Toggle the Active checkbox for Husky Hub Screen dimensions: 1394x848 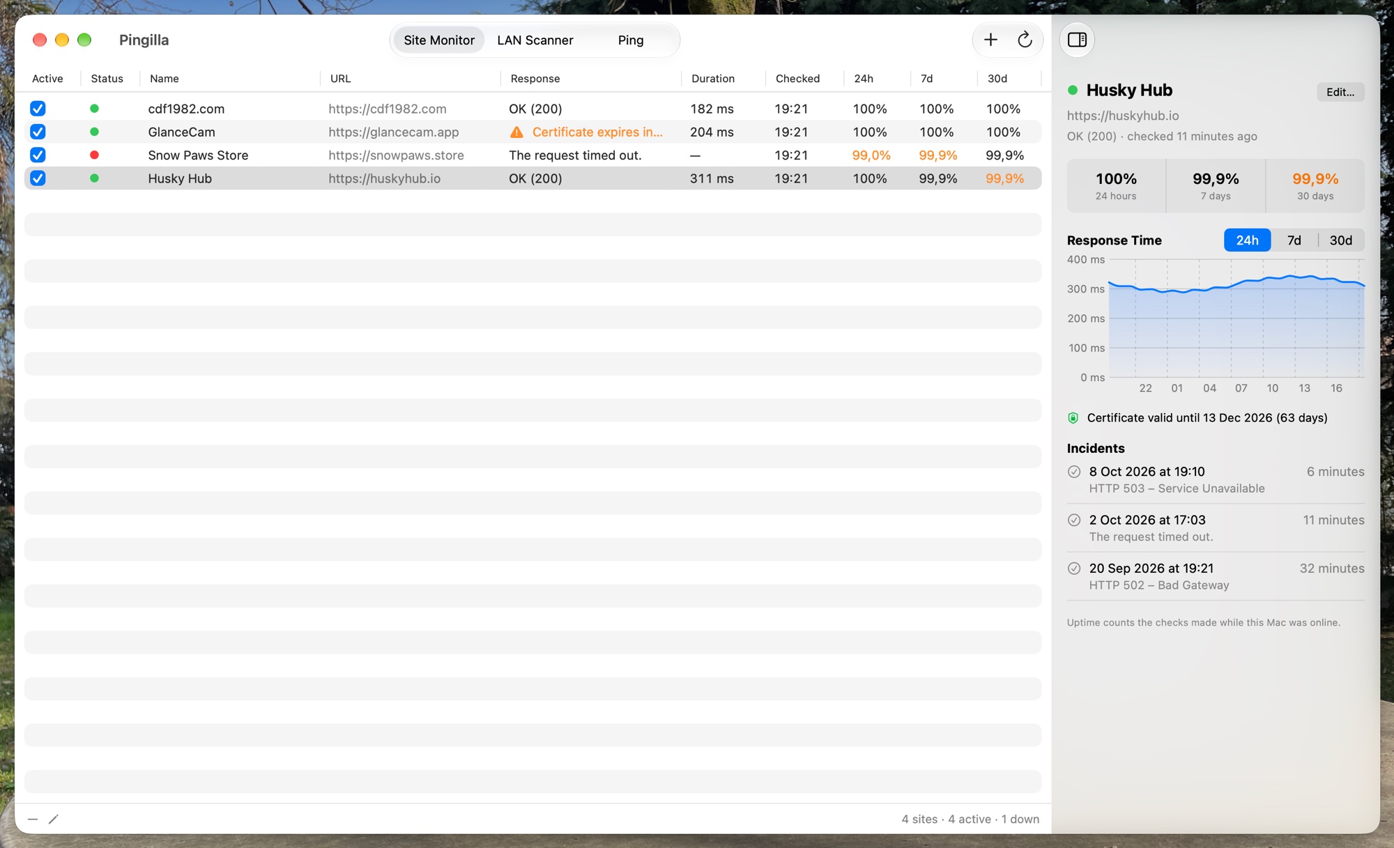(38, 178)
